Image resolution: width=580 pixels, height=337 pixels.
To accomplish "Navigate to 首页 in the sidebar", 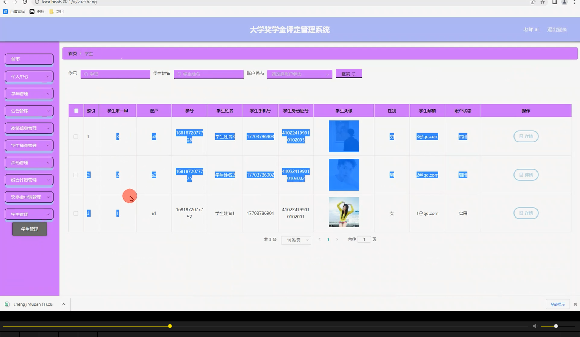I will click(x=29, y=59).
